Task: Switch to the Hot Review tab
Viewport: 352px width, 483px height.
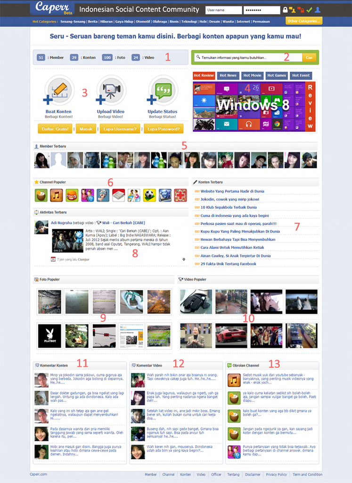Action: pyautogui.click(x=204, y=75)
